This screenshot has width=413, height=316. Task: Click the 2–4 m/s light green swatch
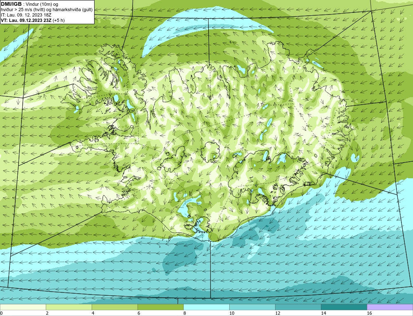pos(69,307)
